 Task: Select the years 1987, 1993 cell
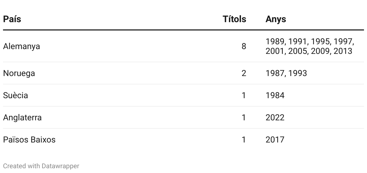pos(286,73)
